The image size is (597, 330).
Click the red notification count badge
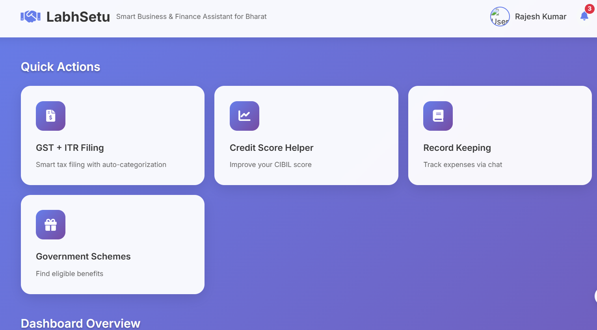pyautogui.click(x=589, y=9)
